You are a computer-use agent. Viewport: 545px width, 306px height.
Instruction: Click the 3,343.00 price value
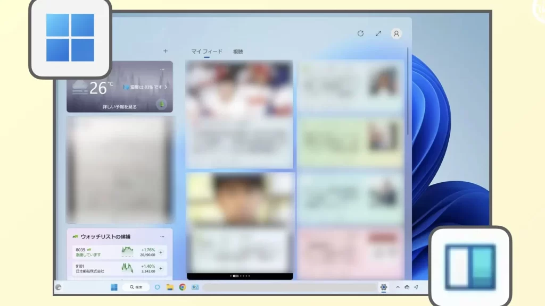coord(148,271)
